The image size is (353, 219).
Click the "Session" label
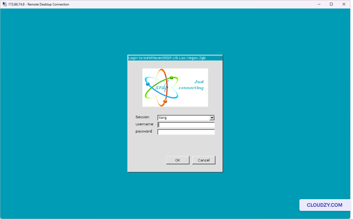(142, 117)
